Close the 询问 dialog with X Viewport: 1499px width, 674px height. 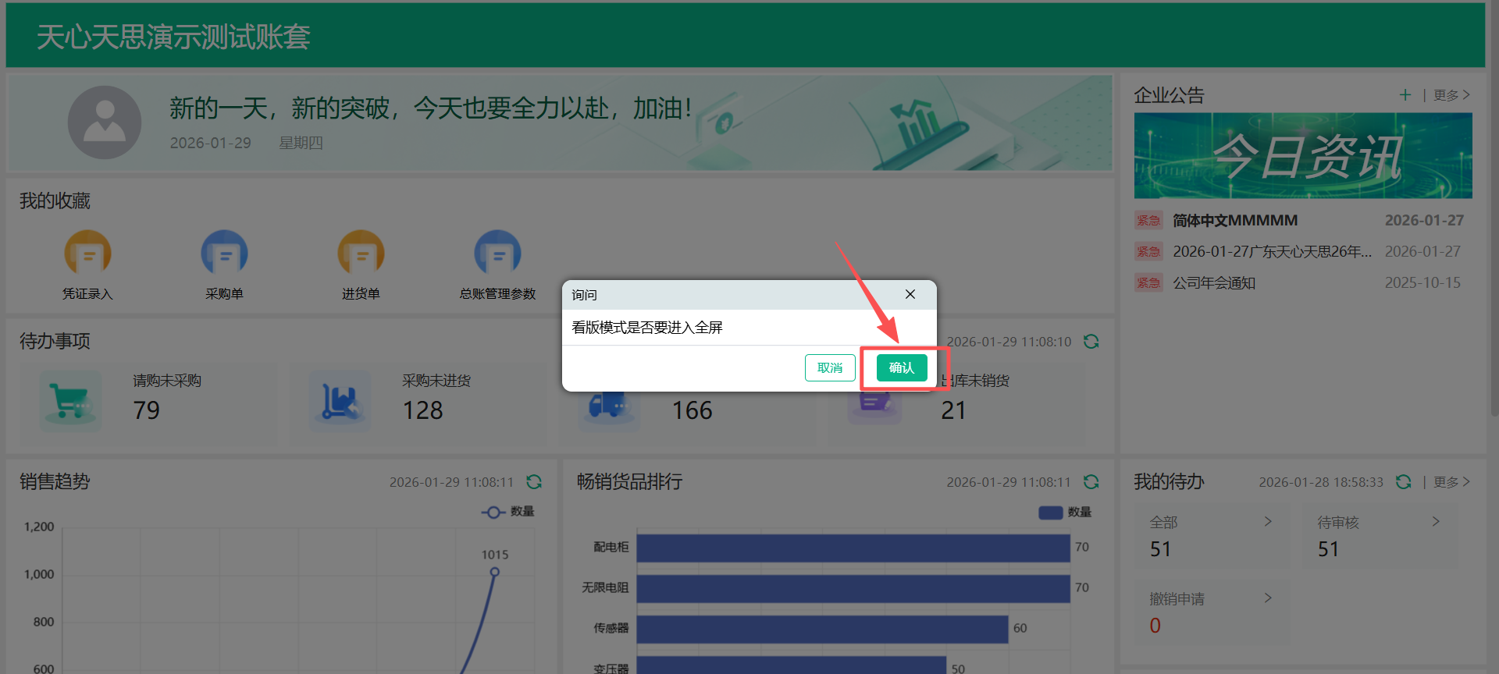(910, 294)
